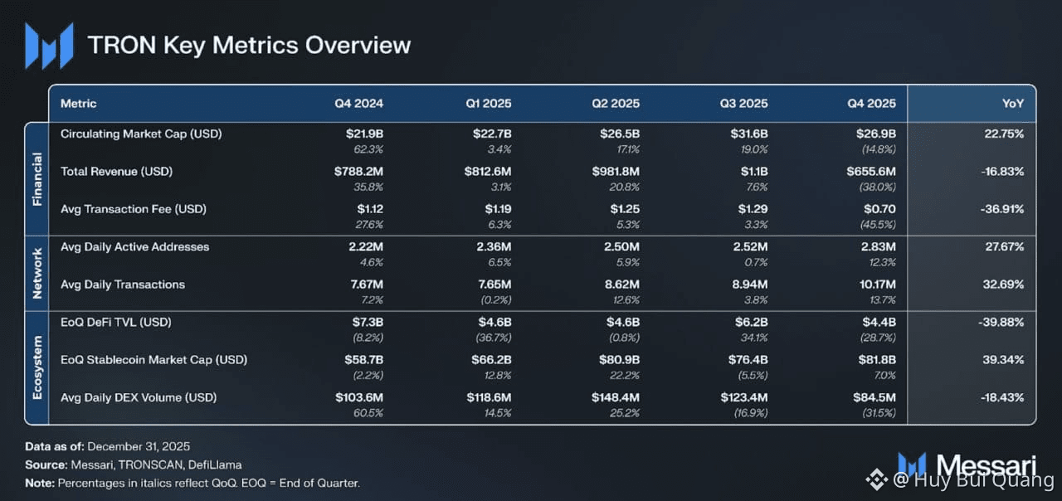1062x501 pixels.
Task: Click the Ecosystem section label
Action: point(37,367)
